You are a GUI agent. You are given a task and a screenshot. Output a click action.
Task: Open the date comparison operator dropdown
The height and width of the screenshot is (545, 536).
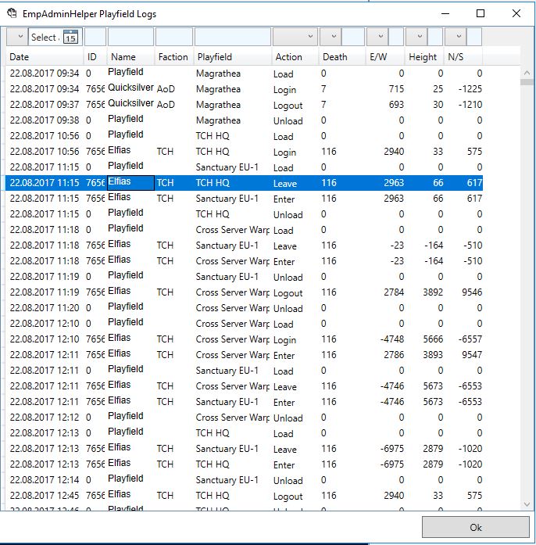click(17, 37)
